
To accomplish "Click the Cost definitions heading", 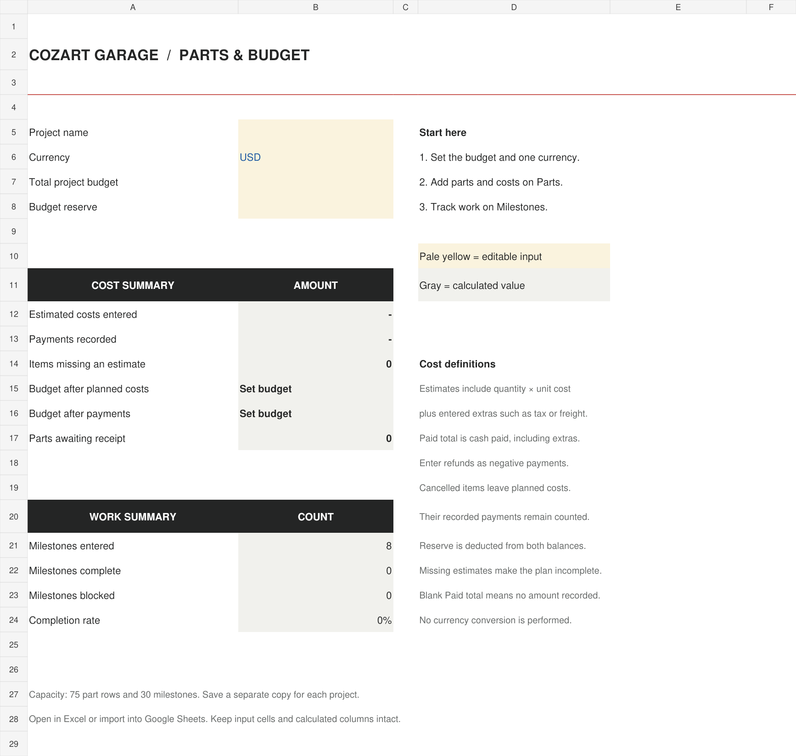I will click(x=457, y=364).
